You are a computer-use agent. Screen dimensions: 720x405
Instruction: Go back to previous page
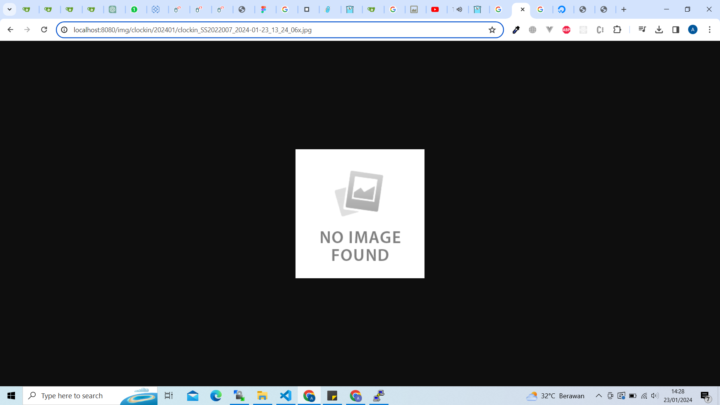[10, 30]
